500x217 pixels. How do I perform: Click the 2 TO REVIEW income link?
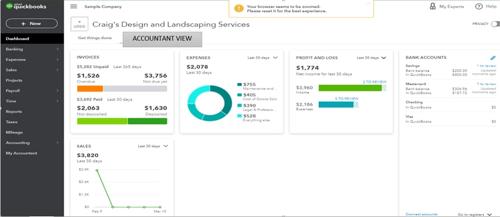tap(374, 82)
